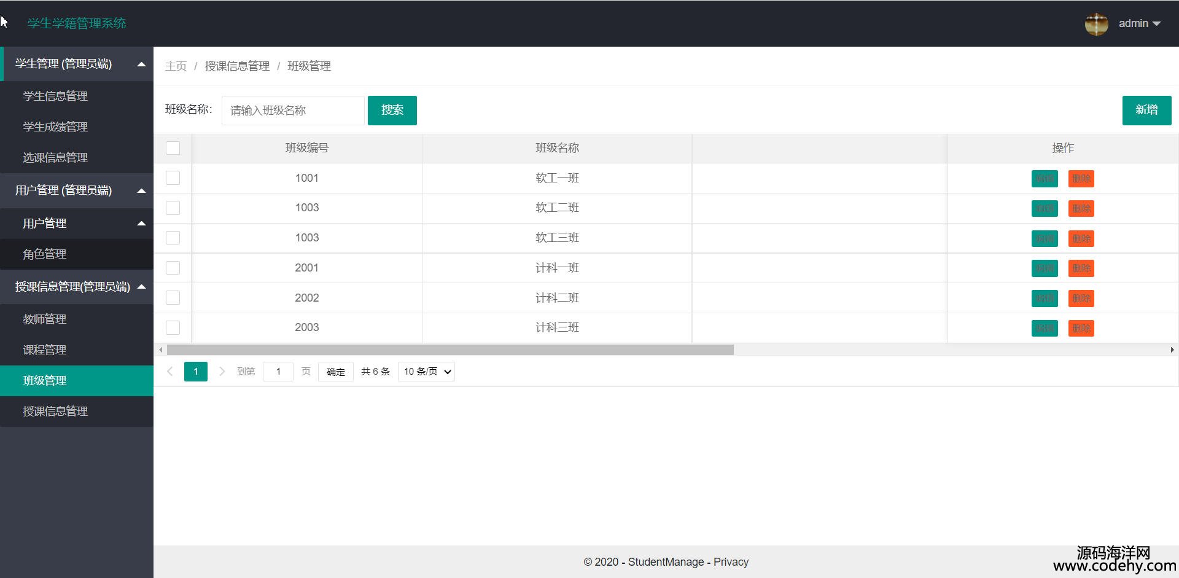The image size is (1179, 578).
Task: Check the box for class 软工三班
Action: [173, 238]
